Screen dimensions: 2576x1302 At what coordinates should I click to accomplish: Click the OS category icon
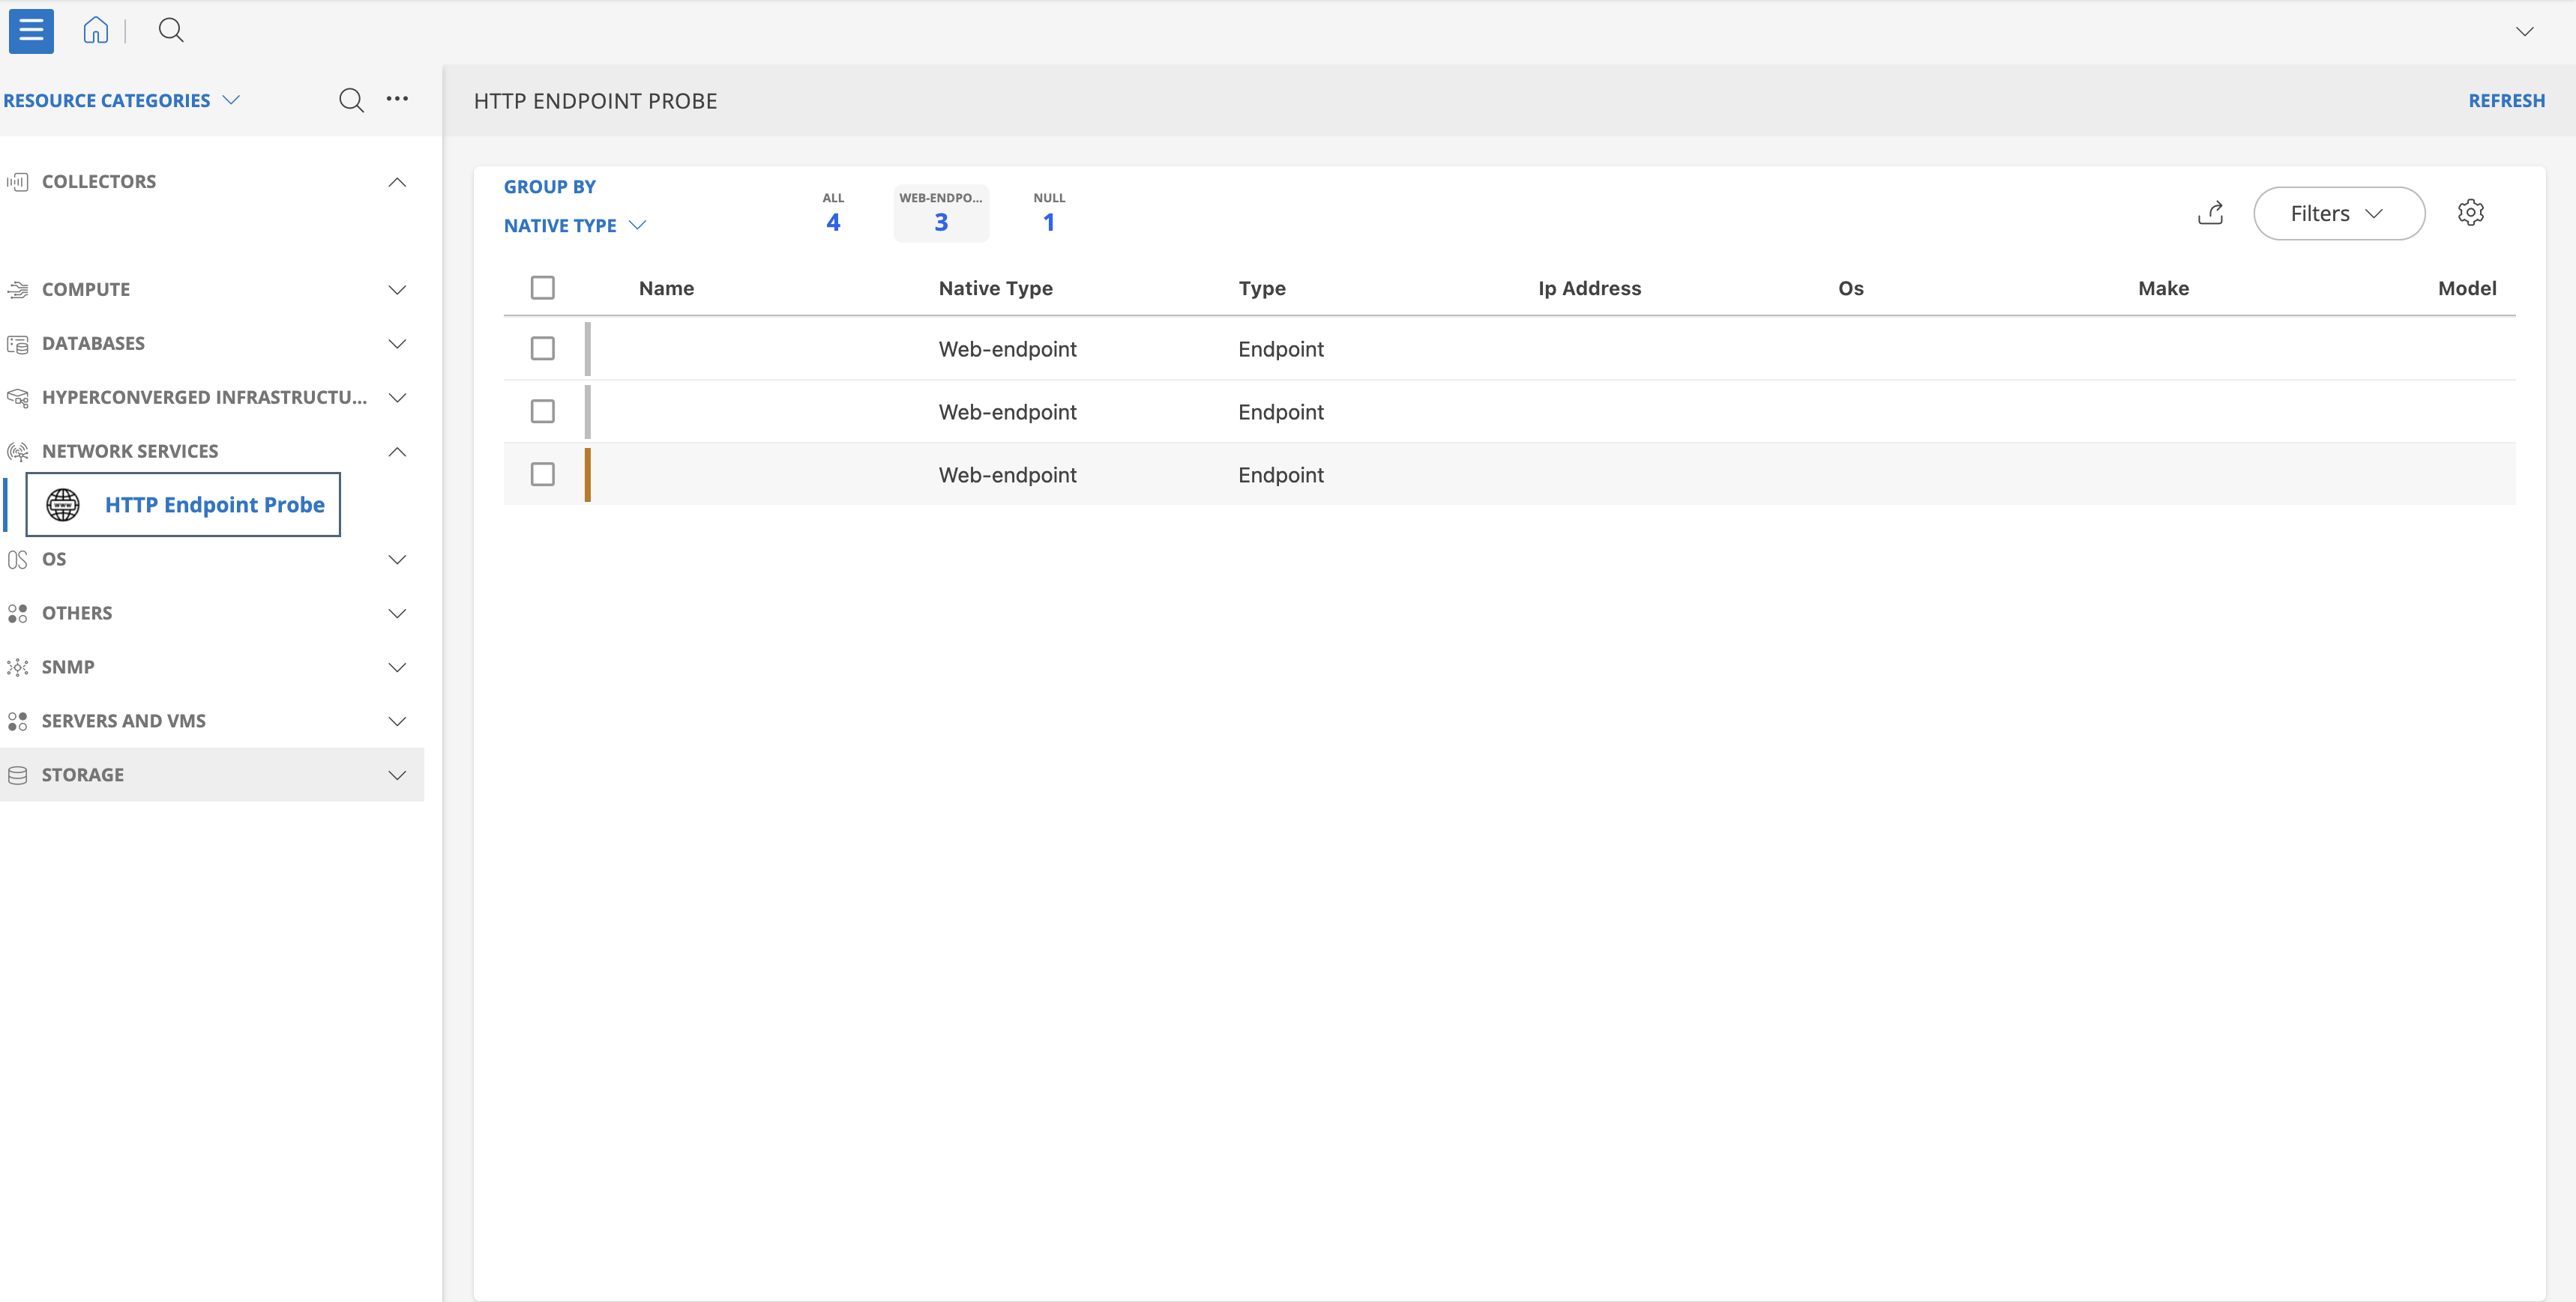17,560
